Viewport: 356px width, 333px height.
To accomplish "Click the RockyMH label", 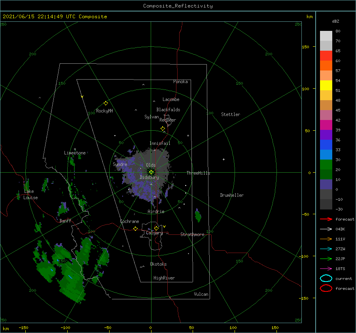I will (x=104, y=111).
